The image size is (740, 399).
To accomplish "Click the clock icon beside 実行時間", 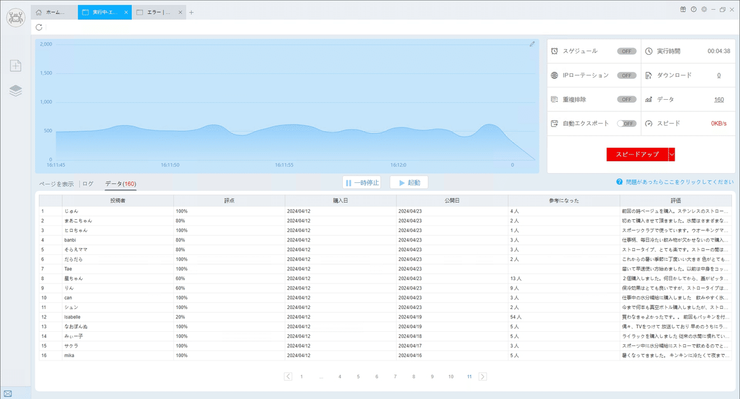I will 648,51.
